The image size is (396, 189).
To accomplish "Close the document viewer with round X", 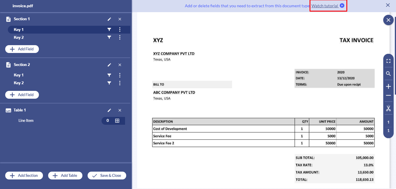I will (388, 20).
